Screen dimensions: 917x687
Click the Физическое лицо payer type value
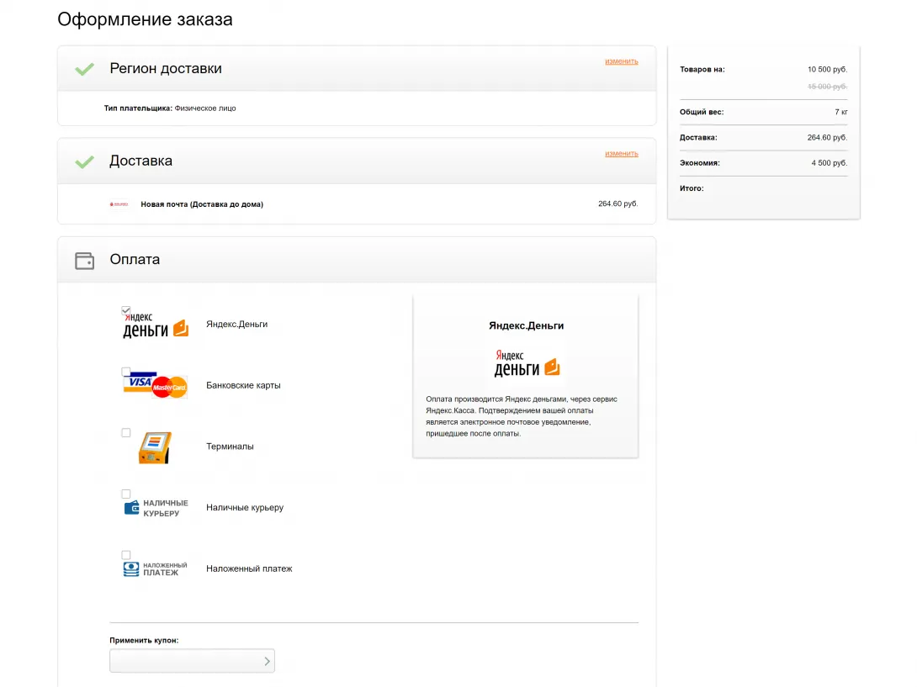(x=205, y=108)
